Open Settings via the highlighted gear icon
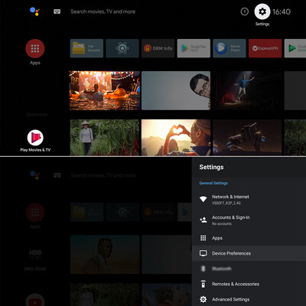 click(x=262, y=11)
